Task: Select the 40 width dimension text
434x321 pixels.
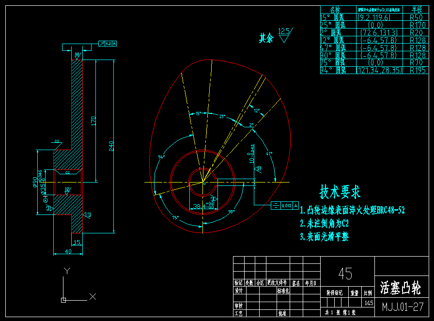Action: [x=68, y=251]
